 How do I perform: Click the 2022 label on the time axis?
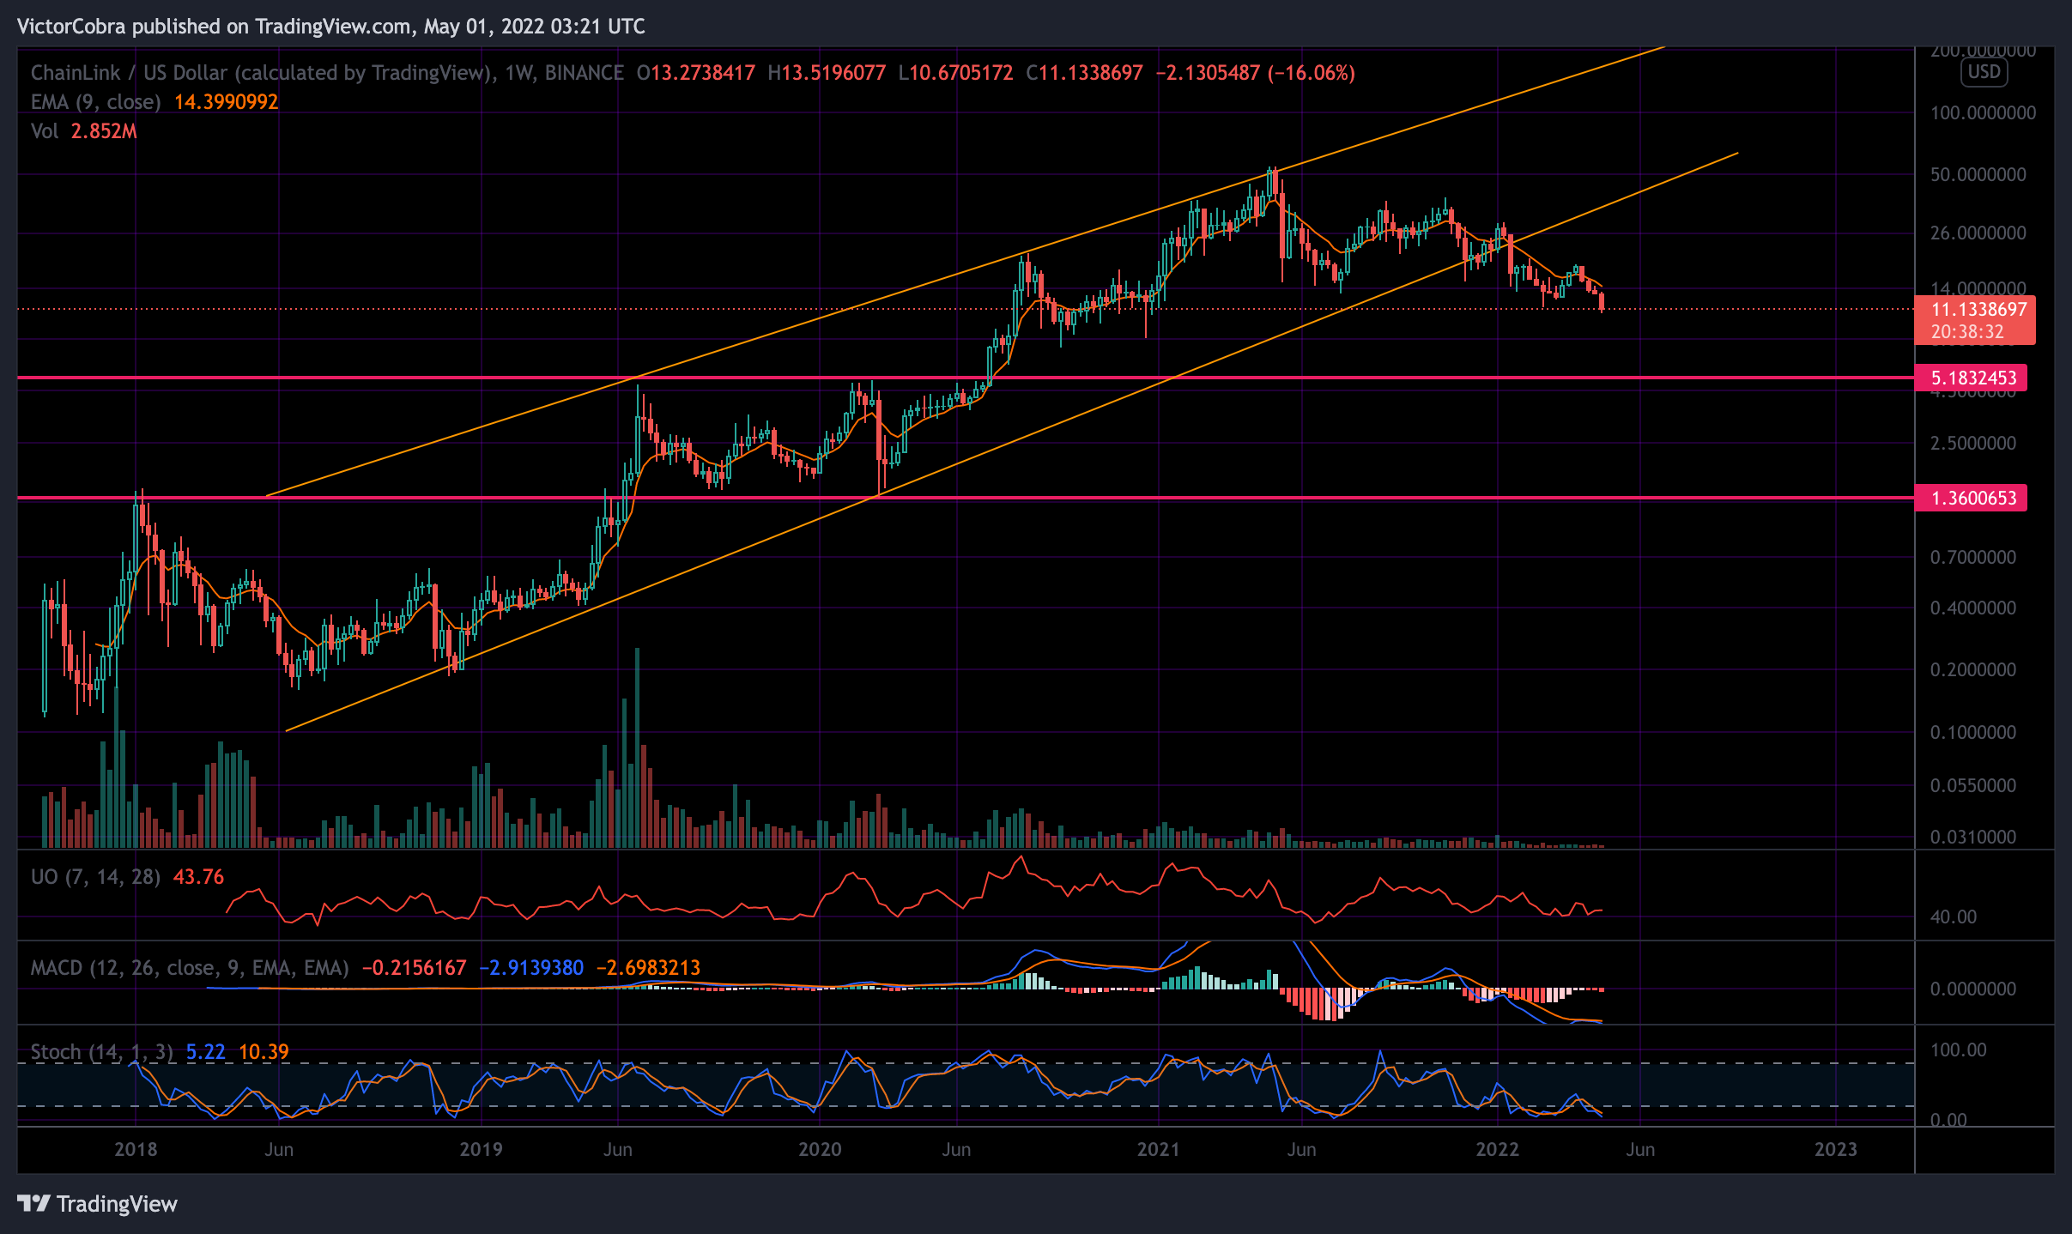coord(1497,1149)
